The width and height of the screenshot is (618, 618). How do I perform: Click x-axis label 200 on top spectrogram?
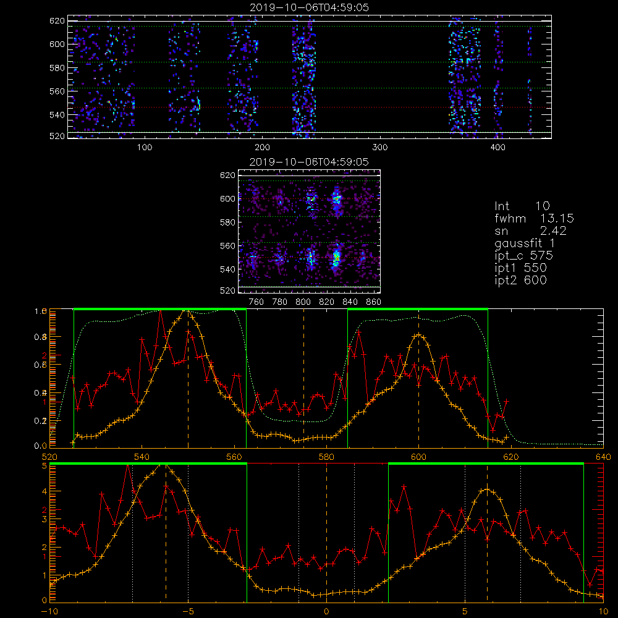(x=262, y=148)
